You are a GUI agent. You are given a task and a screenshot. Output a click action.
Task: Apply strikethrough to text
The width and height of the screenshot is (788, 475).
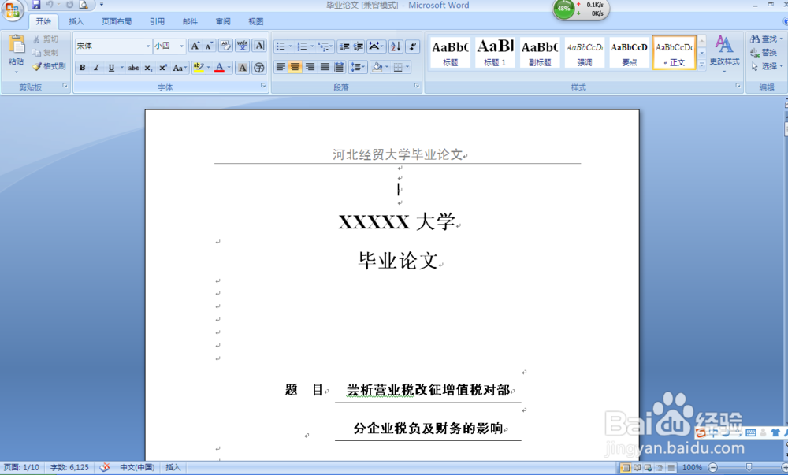(x=132, y=68)
